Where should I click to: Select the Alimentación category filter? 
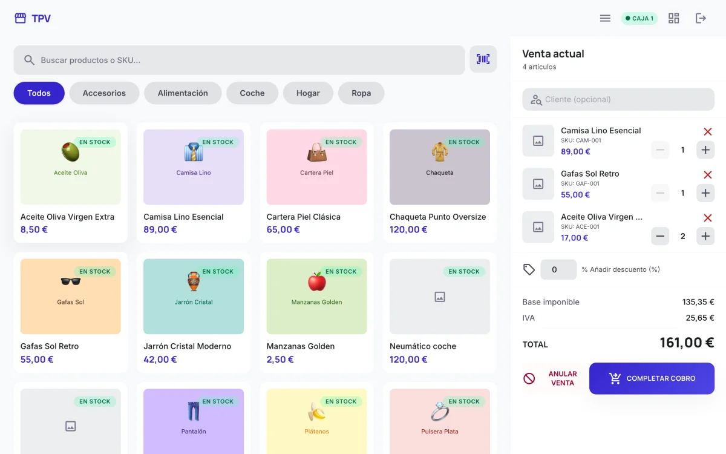[x=183, y=93]
